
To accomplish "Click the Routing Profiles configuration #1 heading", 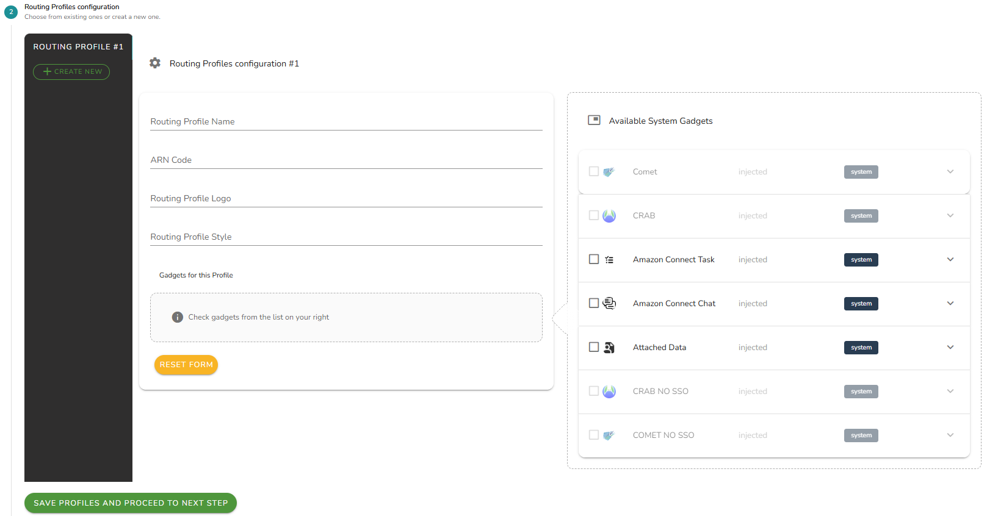I will tap(234, 63).
